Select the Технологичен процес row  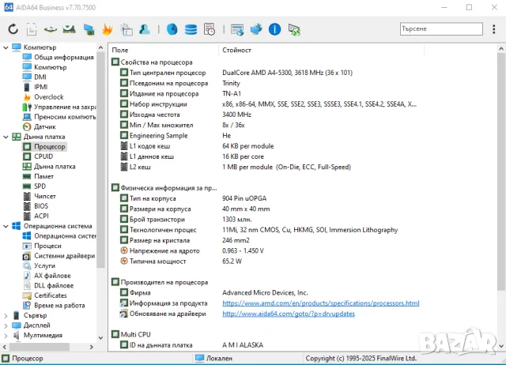click(259, 230)
